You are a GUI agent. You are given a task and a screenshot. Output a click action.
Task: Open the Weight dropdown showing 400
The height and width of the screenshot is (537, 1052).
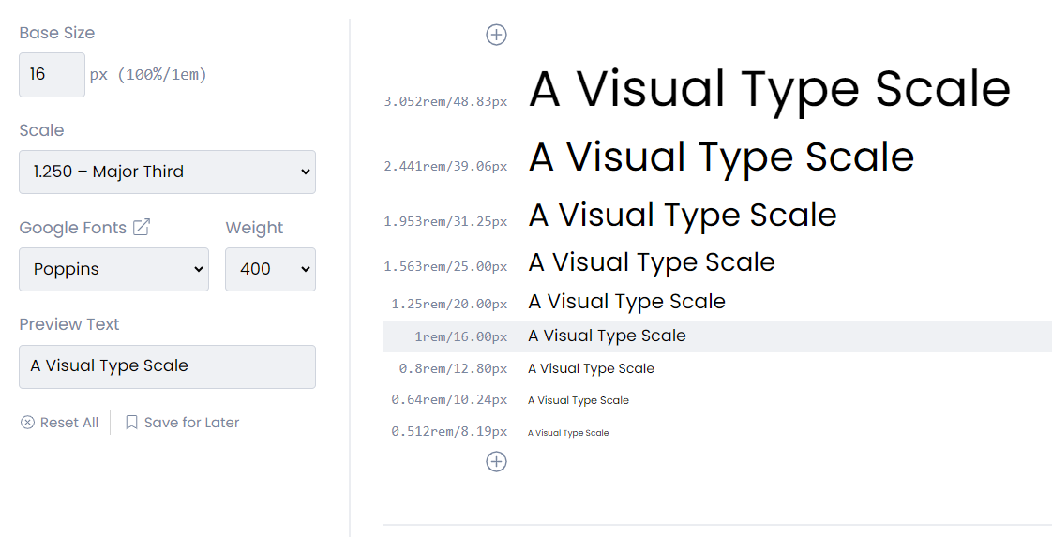point(270,270)
